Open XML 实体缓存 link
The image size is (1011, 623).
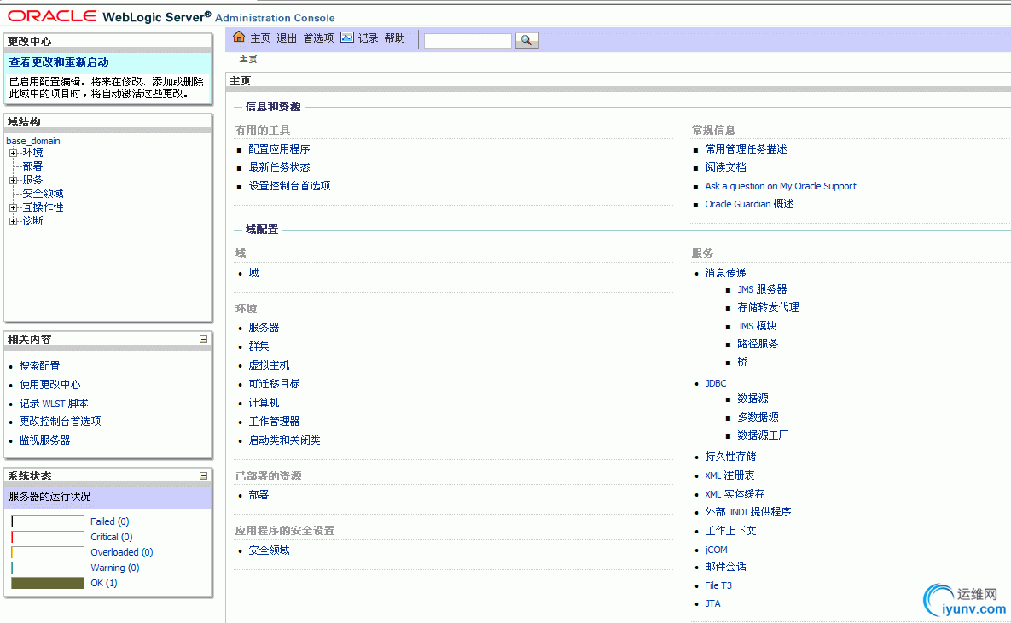coord(735,494)
